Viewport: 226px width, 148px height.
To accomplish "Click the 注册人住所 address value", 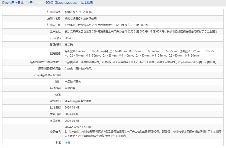I will point(106,25).
